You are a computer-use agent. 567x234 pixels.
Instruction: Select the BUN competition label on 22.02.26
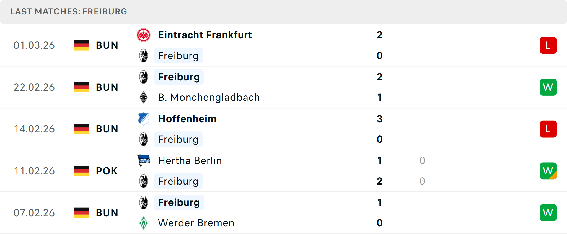pyautogui.click(x=107, y=87)
